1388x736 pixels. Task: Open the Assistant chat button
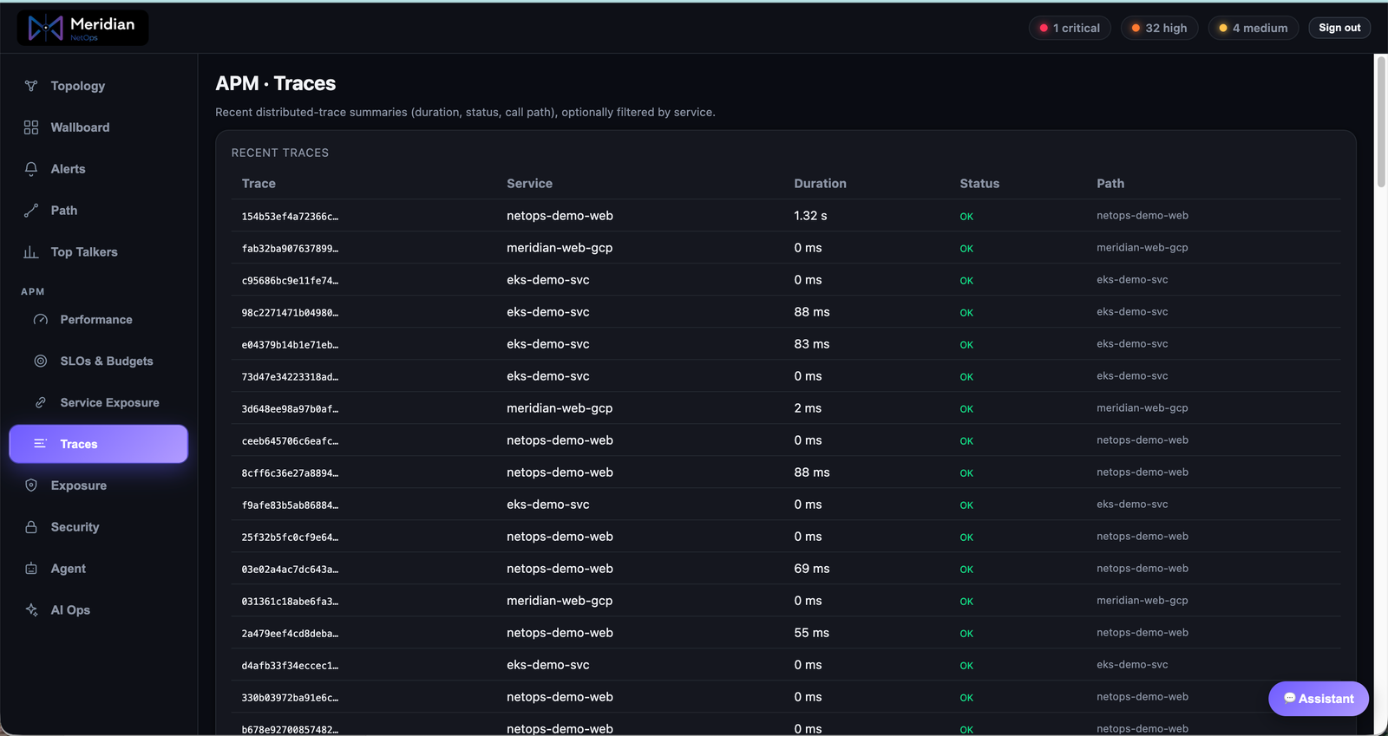(x=1319, y=699)
